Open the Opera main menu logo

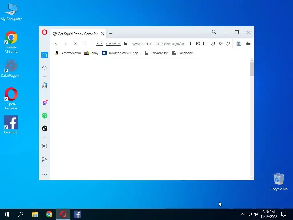[44, 32]
